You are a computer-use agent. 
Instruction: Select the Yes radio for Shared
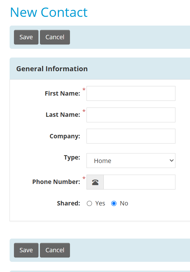pyautogui.click(x=89, y=203)
